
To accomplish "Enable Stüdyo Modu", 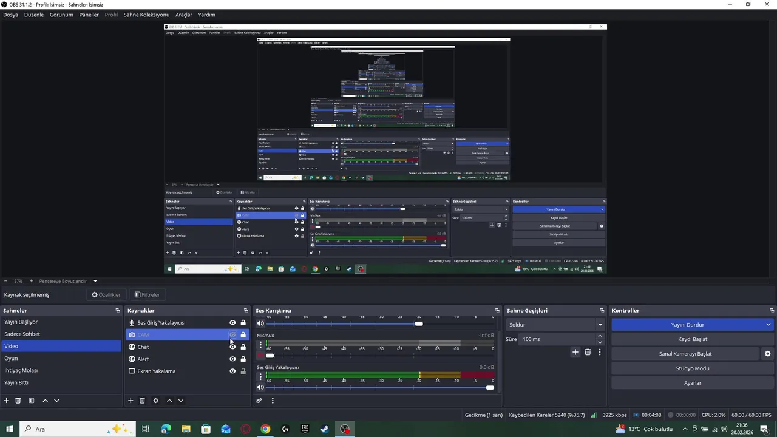I will pyautogui.click(x=693, y=368).
